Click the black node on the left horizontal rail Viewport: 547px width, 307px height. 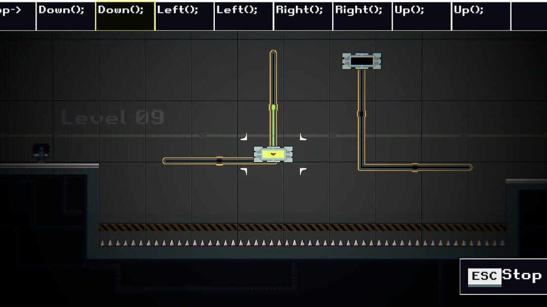(219, 161)
